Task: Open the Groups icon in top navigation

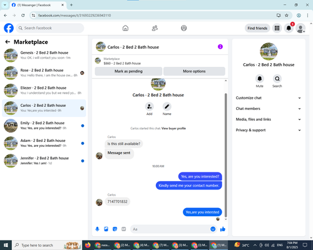Action: (x=184, y=28)
